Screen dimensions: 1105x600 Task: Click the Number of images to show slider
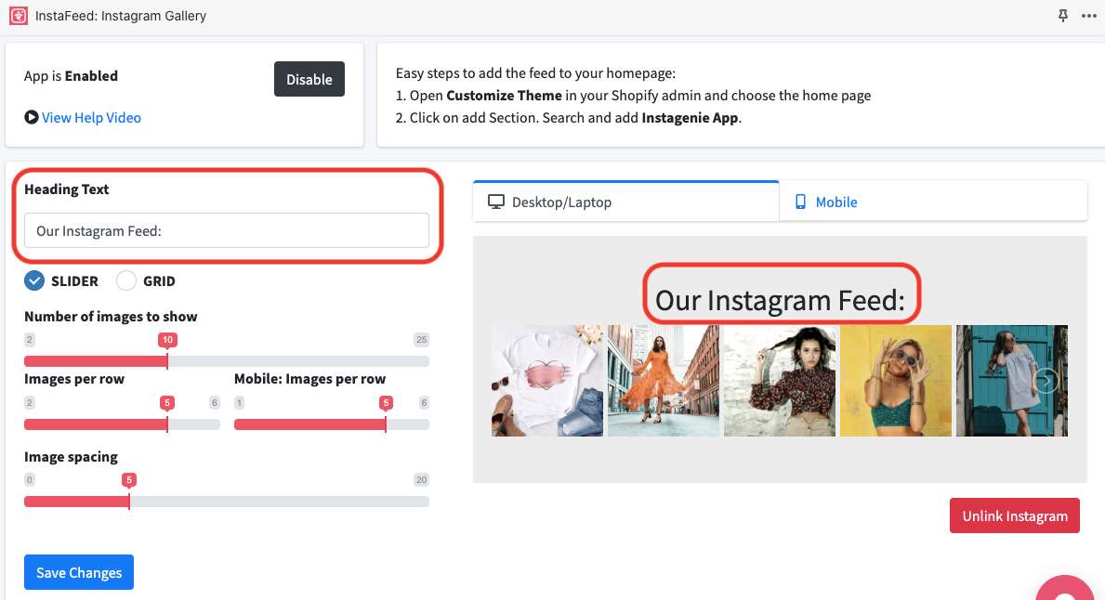pos(226,360)
